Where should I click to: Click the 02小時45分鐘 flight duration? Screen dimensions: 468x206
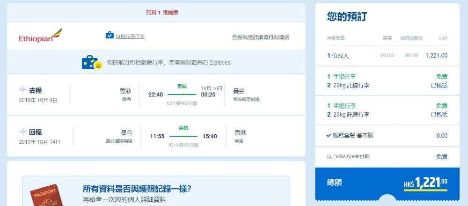coord(183,145)
